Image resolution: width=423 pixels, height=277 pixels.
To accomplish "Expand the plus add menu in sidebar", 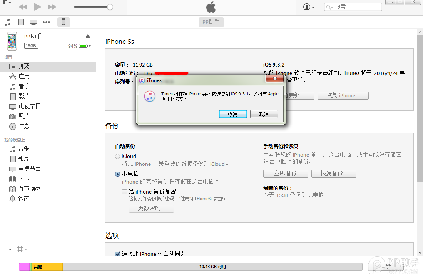I will [7, 249].
